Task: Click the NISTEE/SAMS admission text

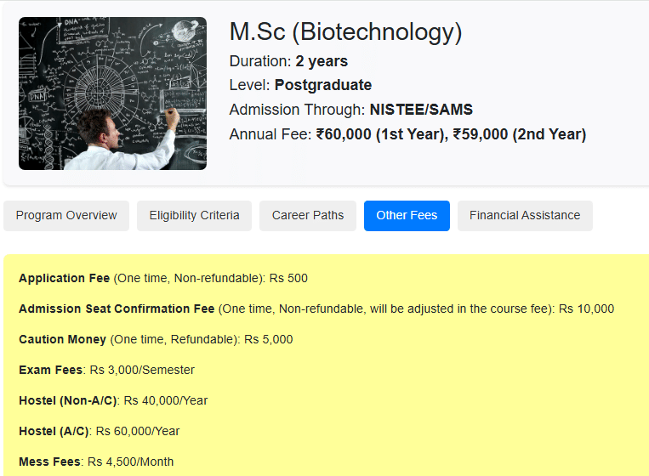Action: coord(421,110)
